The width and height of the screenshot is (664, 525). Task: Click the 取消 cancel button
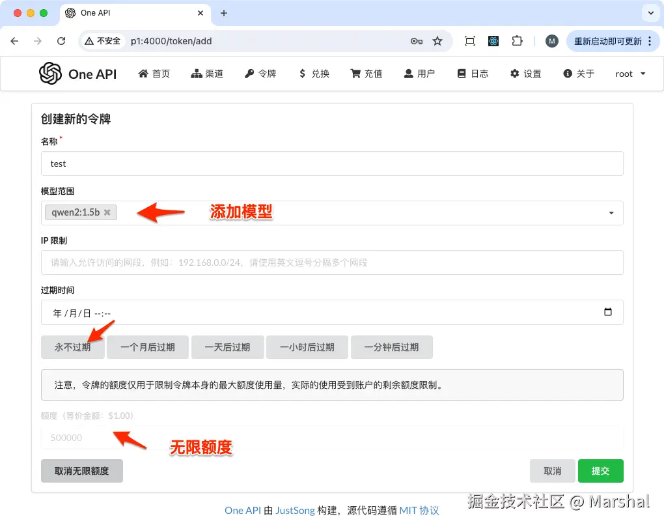click(552, 471)
